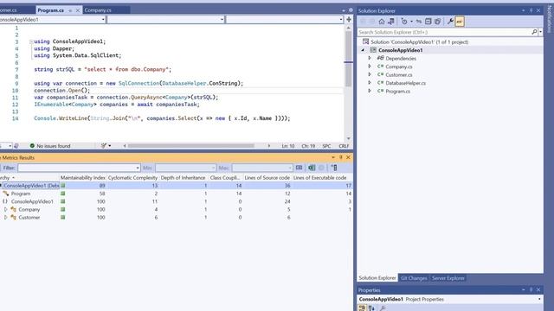The width and height of the screenshot is (554, 311).
Task: Click search magnifier icon in Solution Explorer
Action: [x=534, y=32]
